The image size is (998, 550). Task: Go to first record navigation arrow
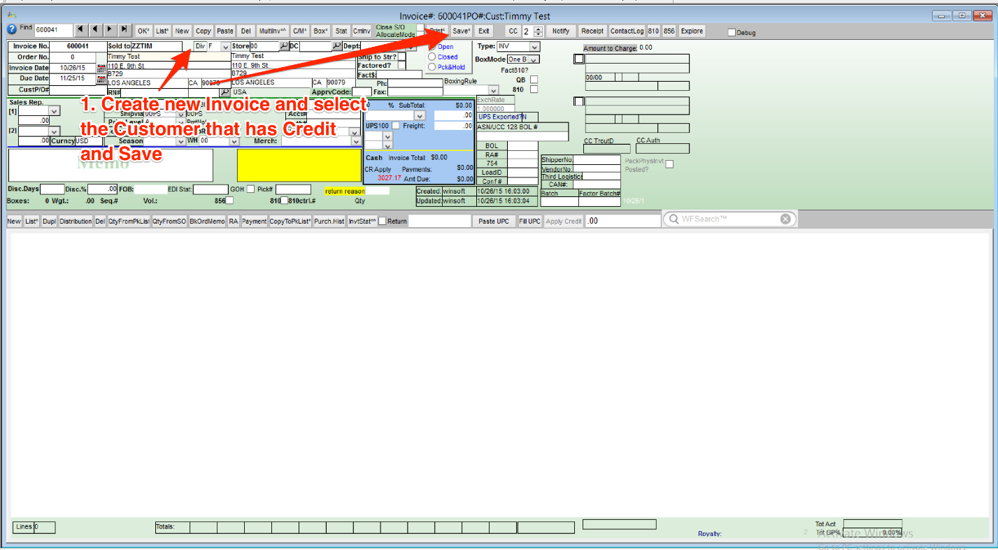tap(82, 30)
